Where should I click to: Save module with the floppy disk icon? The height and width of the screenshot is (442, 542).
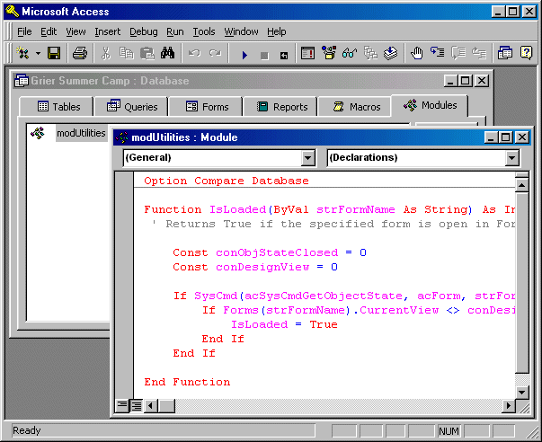(x=54, y=53)
